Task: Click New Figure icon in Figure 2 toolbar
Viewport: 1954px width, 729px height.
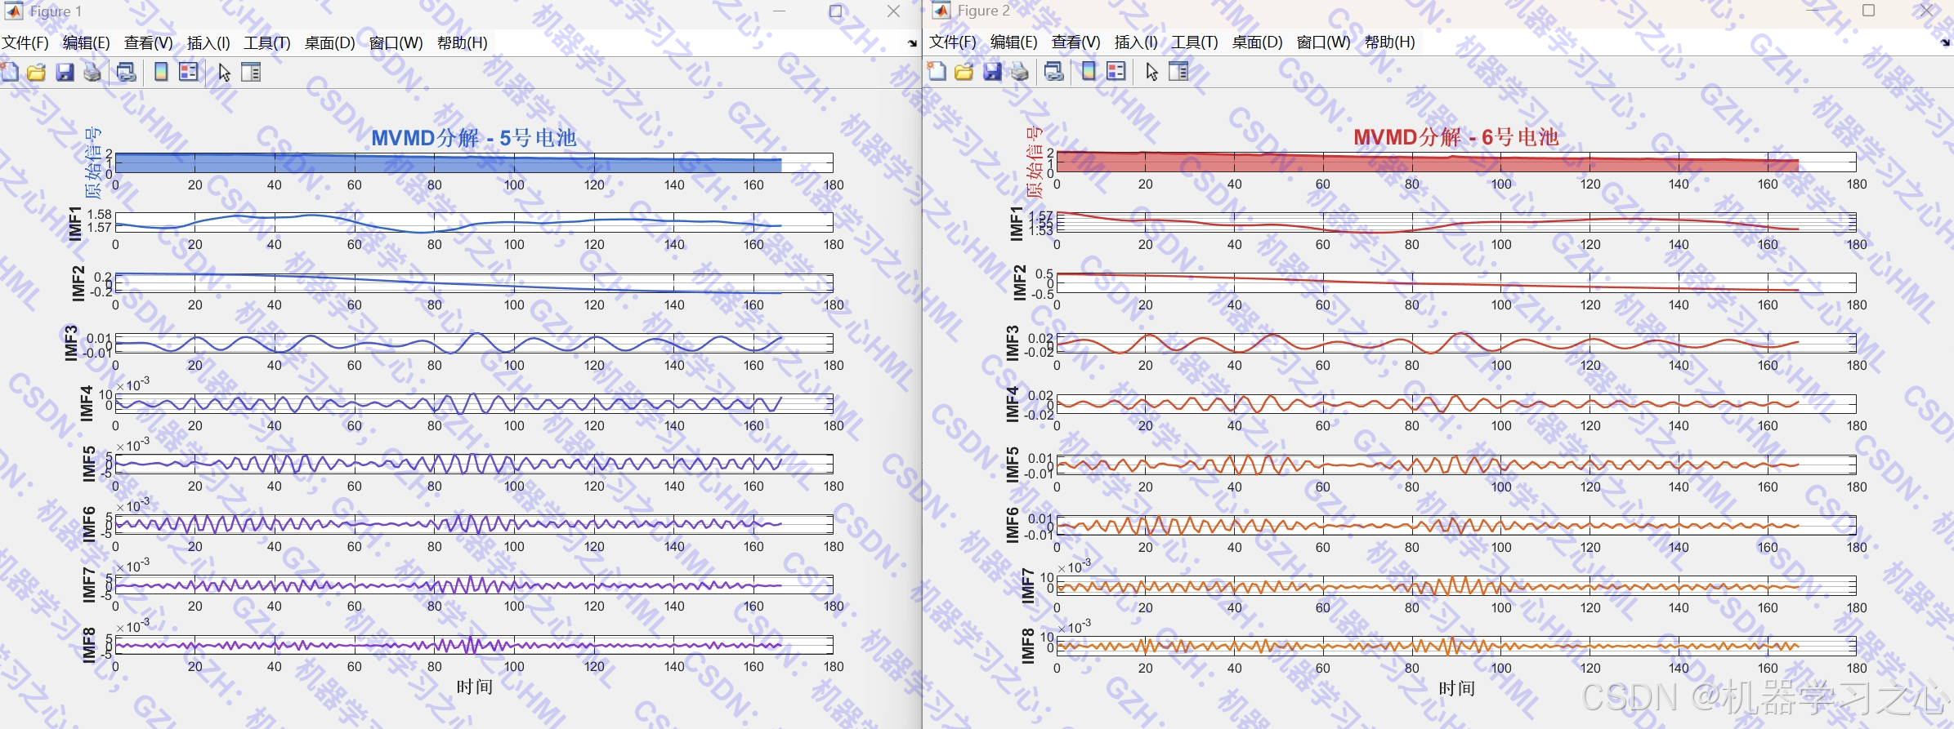Action: click(937, 72)
